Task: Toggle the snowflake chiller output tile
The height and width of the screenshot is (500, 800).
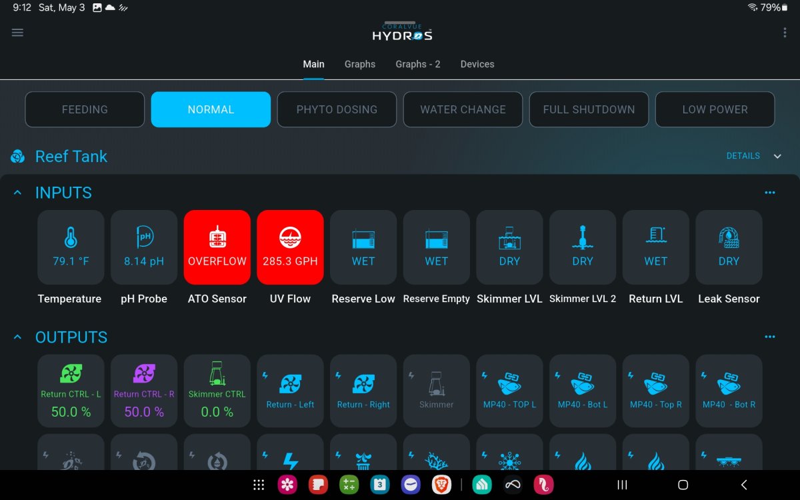Action: (x=509, y=452)
